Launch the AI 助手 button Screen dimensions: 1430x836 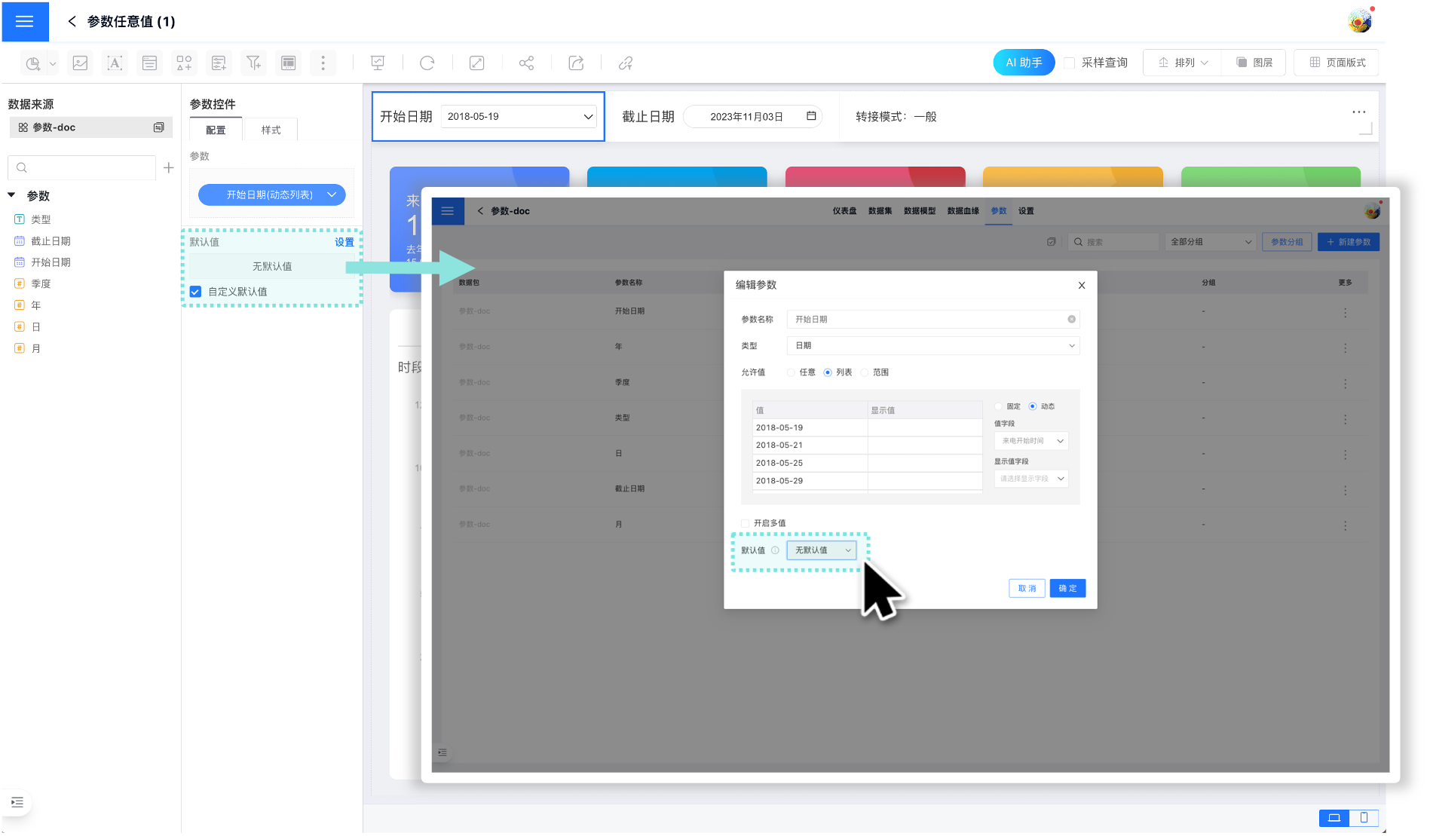[1024, 63]
